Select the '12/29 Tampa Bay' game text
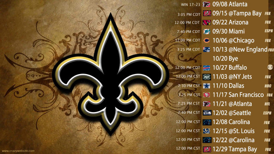 pos(235,149)
